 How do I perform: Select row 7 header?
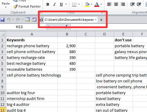(x=3, y=75)
